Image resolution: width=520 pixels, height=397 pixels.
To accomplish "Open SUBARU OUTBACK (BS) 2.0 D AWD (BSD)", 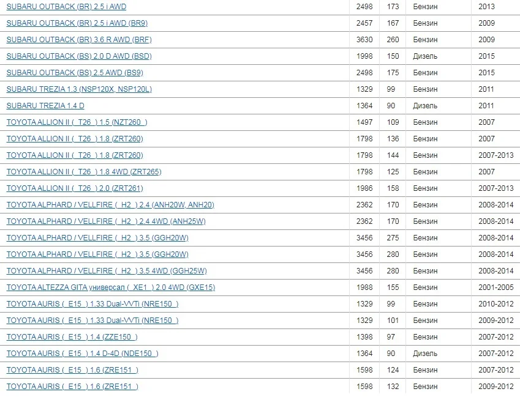I will pos(79,56).
